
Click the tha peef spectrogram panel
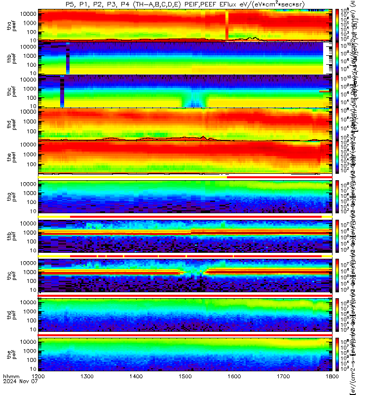tap(185, 25)
